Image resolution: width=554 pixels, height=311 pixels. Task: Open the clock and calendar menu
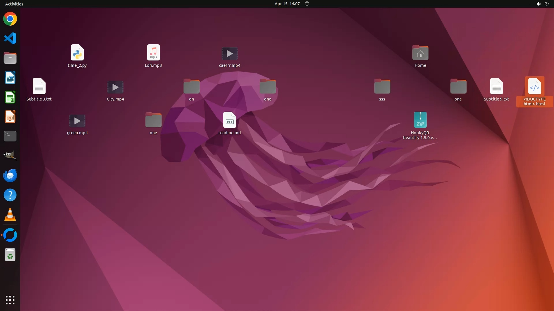point(287,4)
